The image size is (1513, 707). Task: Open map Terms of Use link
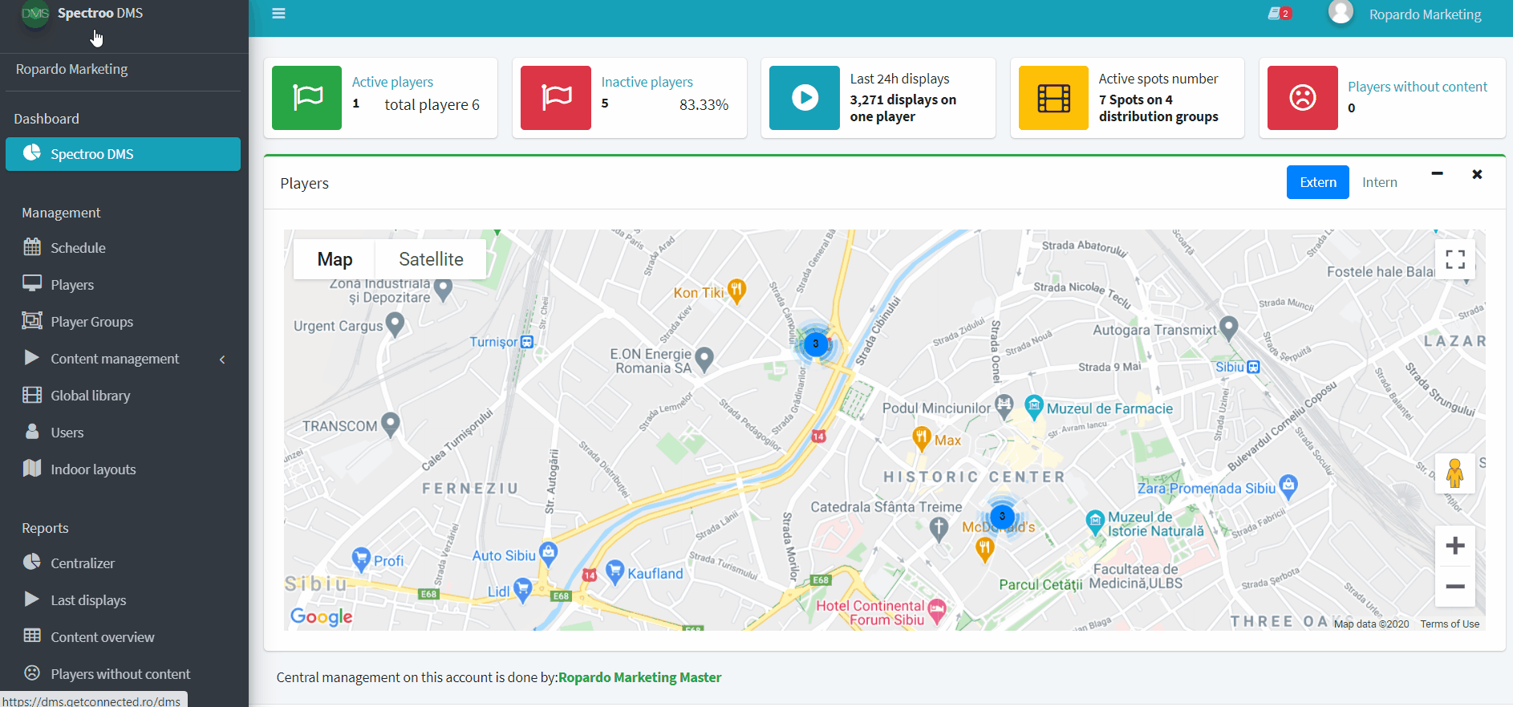[x=1450, y=624]
